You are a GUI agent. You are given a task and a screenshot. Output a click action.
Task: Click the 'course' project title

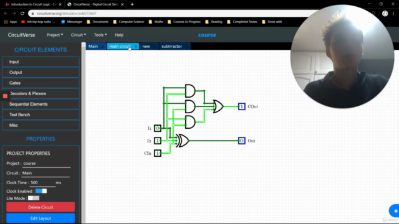pyautogui.click(x=207, y=35)
